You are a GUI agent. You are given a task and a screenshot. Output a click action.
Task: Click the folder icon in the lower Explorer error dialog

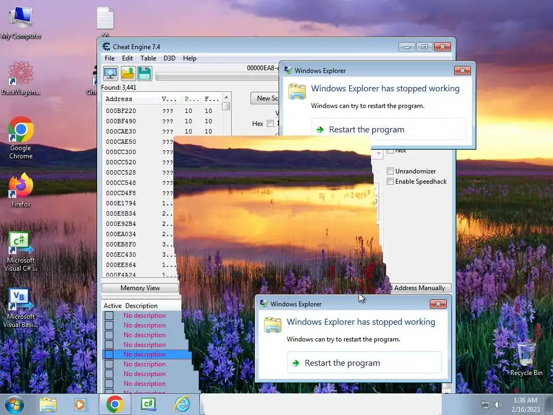pyautogui.click(x=273, y=325)
